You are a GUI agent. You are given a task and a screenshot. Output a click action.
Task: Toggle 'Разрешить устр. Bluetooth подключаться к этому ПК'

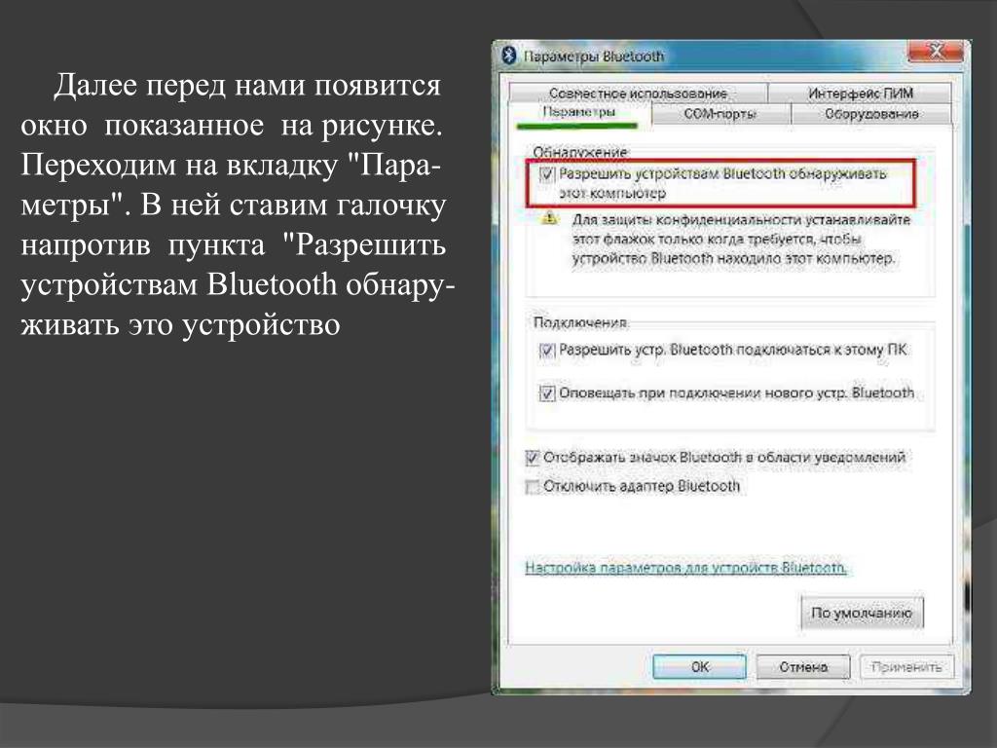(547, 351)
